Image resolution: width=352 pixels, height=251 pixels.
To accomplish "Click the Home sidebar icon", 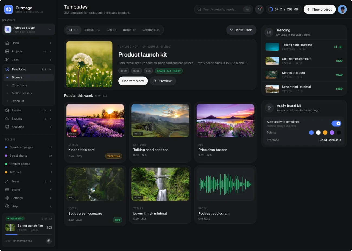I will tap(7, 43).
